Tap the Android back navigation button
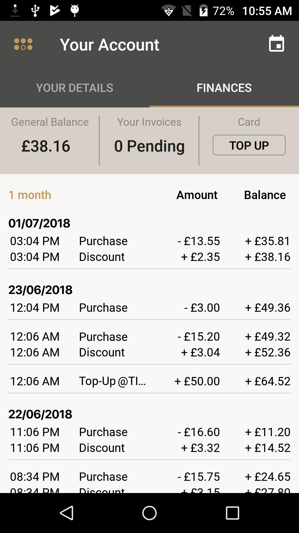Image resolution: width=299 pixels, height=533 pixels. [67, 513]
